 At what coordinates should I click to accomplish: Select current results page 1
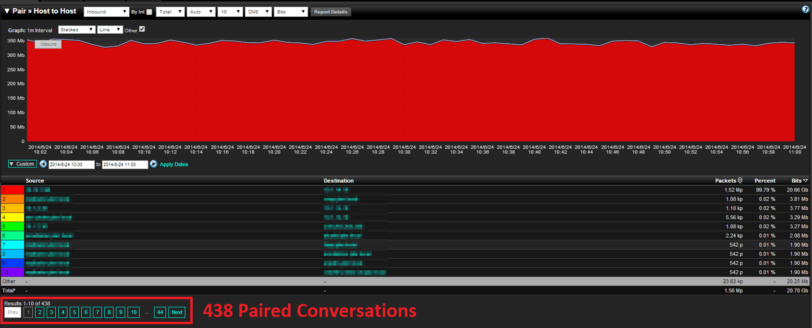click(x=28, y=312)
